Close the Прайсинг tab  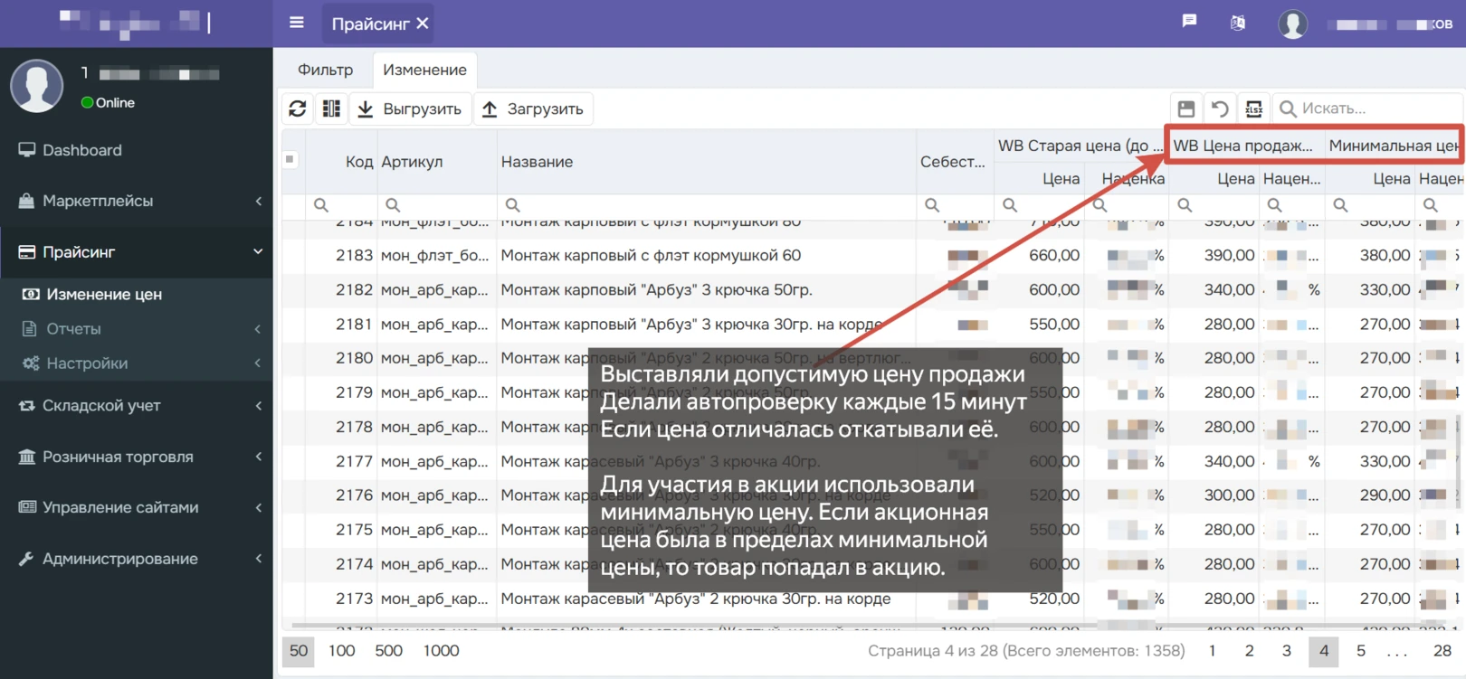tap(423, 24)
